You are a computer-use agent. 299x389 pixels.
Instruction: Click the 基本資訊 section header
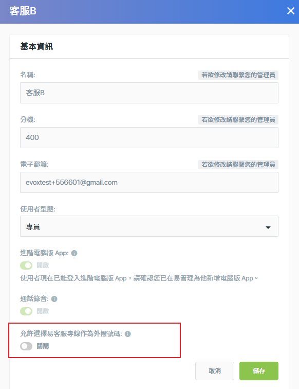tap(36, 46)
